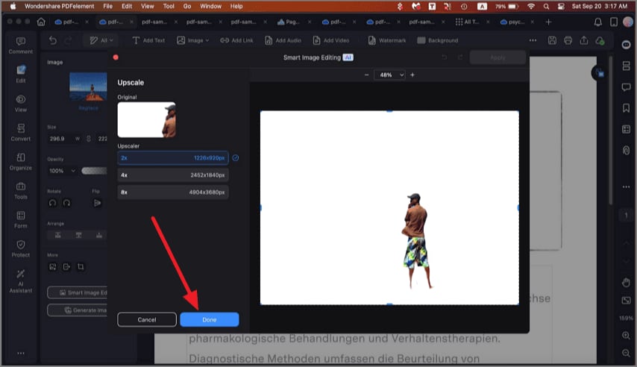Open the attachments paperclip panel
Viewport: 637px width, 367px height.
coord(626,151)
